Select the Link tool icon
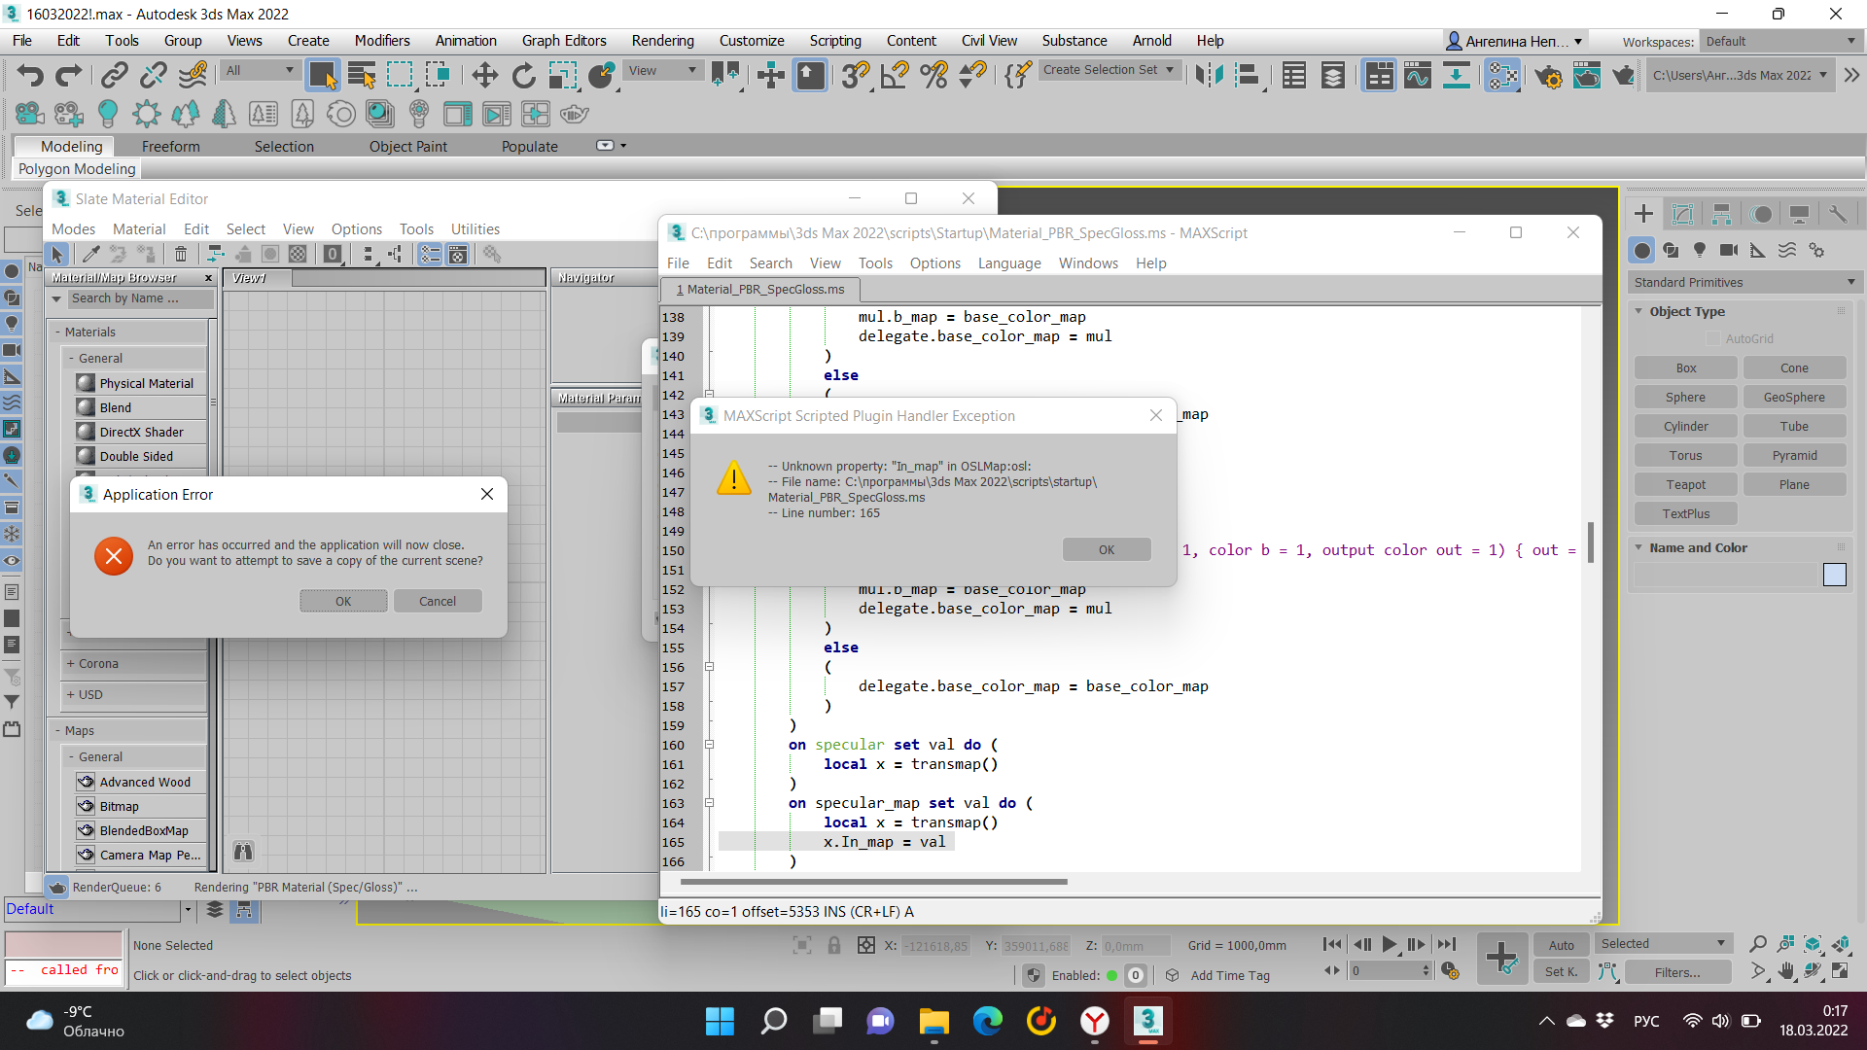This screenshot has height=1050, width=1867. (115, 75)
